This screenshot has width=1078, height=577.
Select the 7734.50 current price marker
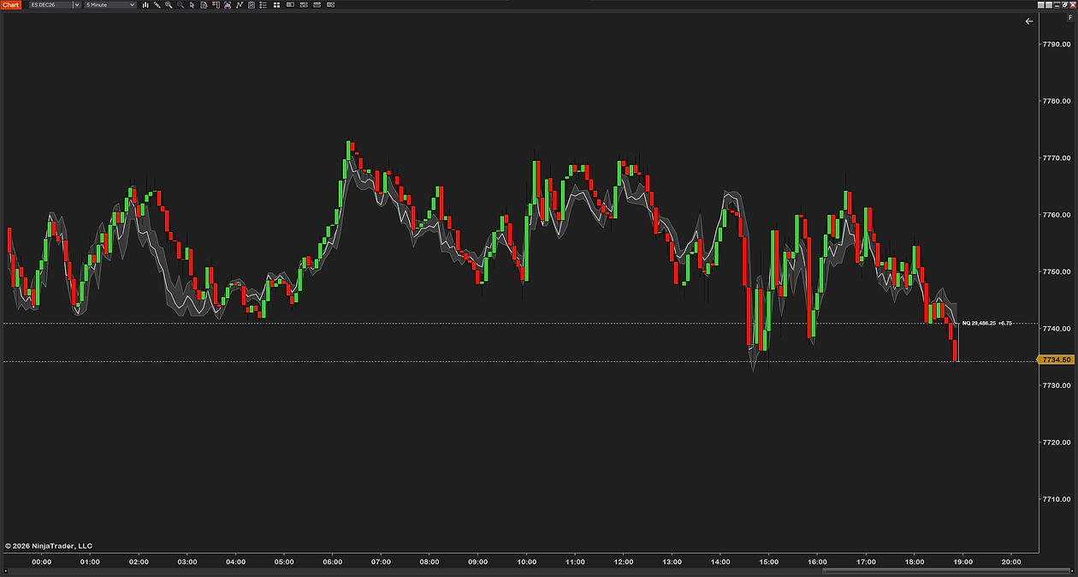[x=1057, y=360]
